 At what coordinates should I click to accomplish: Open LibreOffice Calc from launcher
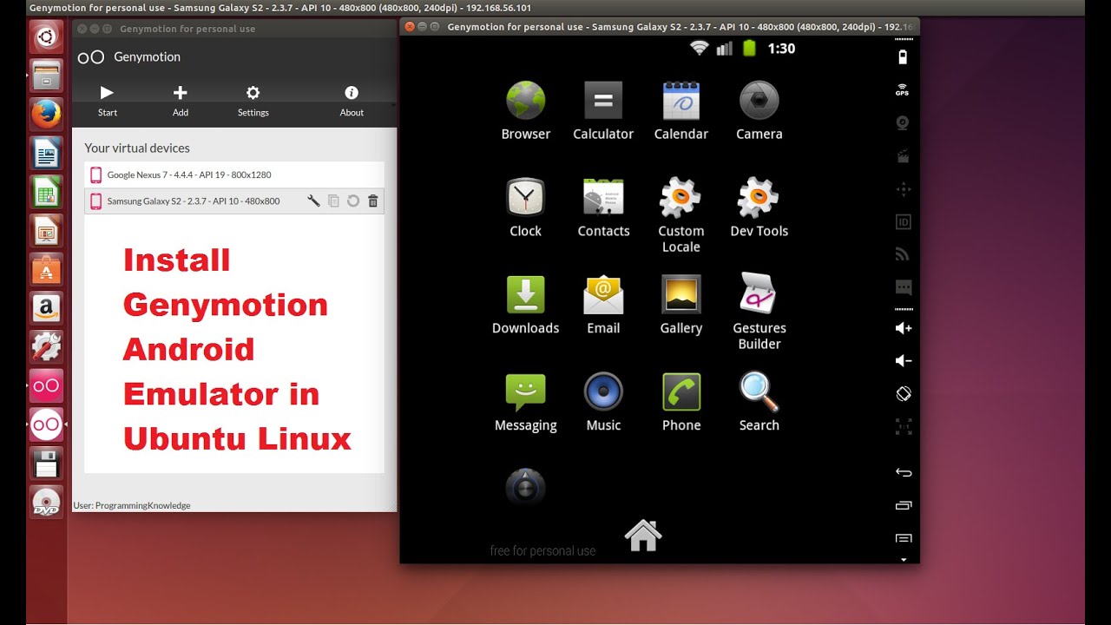click(x=46, y=192)
